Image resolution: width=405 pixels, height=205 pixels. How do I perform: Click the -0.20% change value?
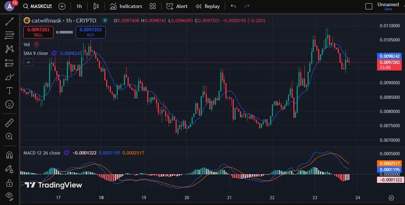point(256,20)
